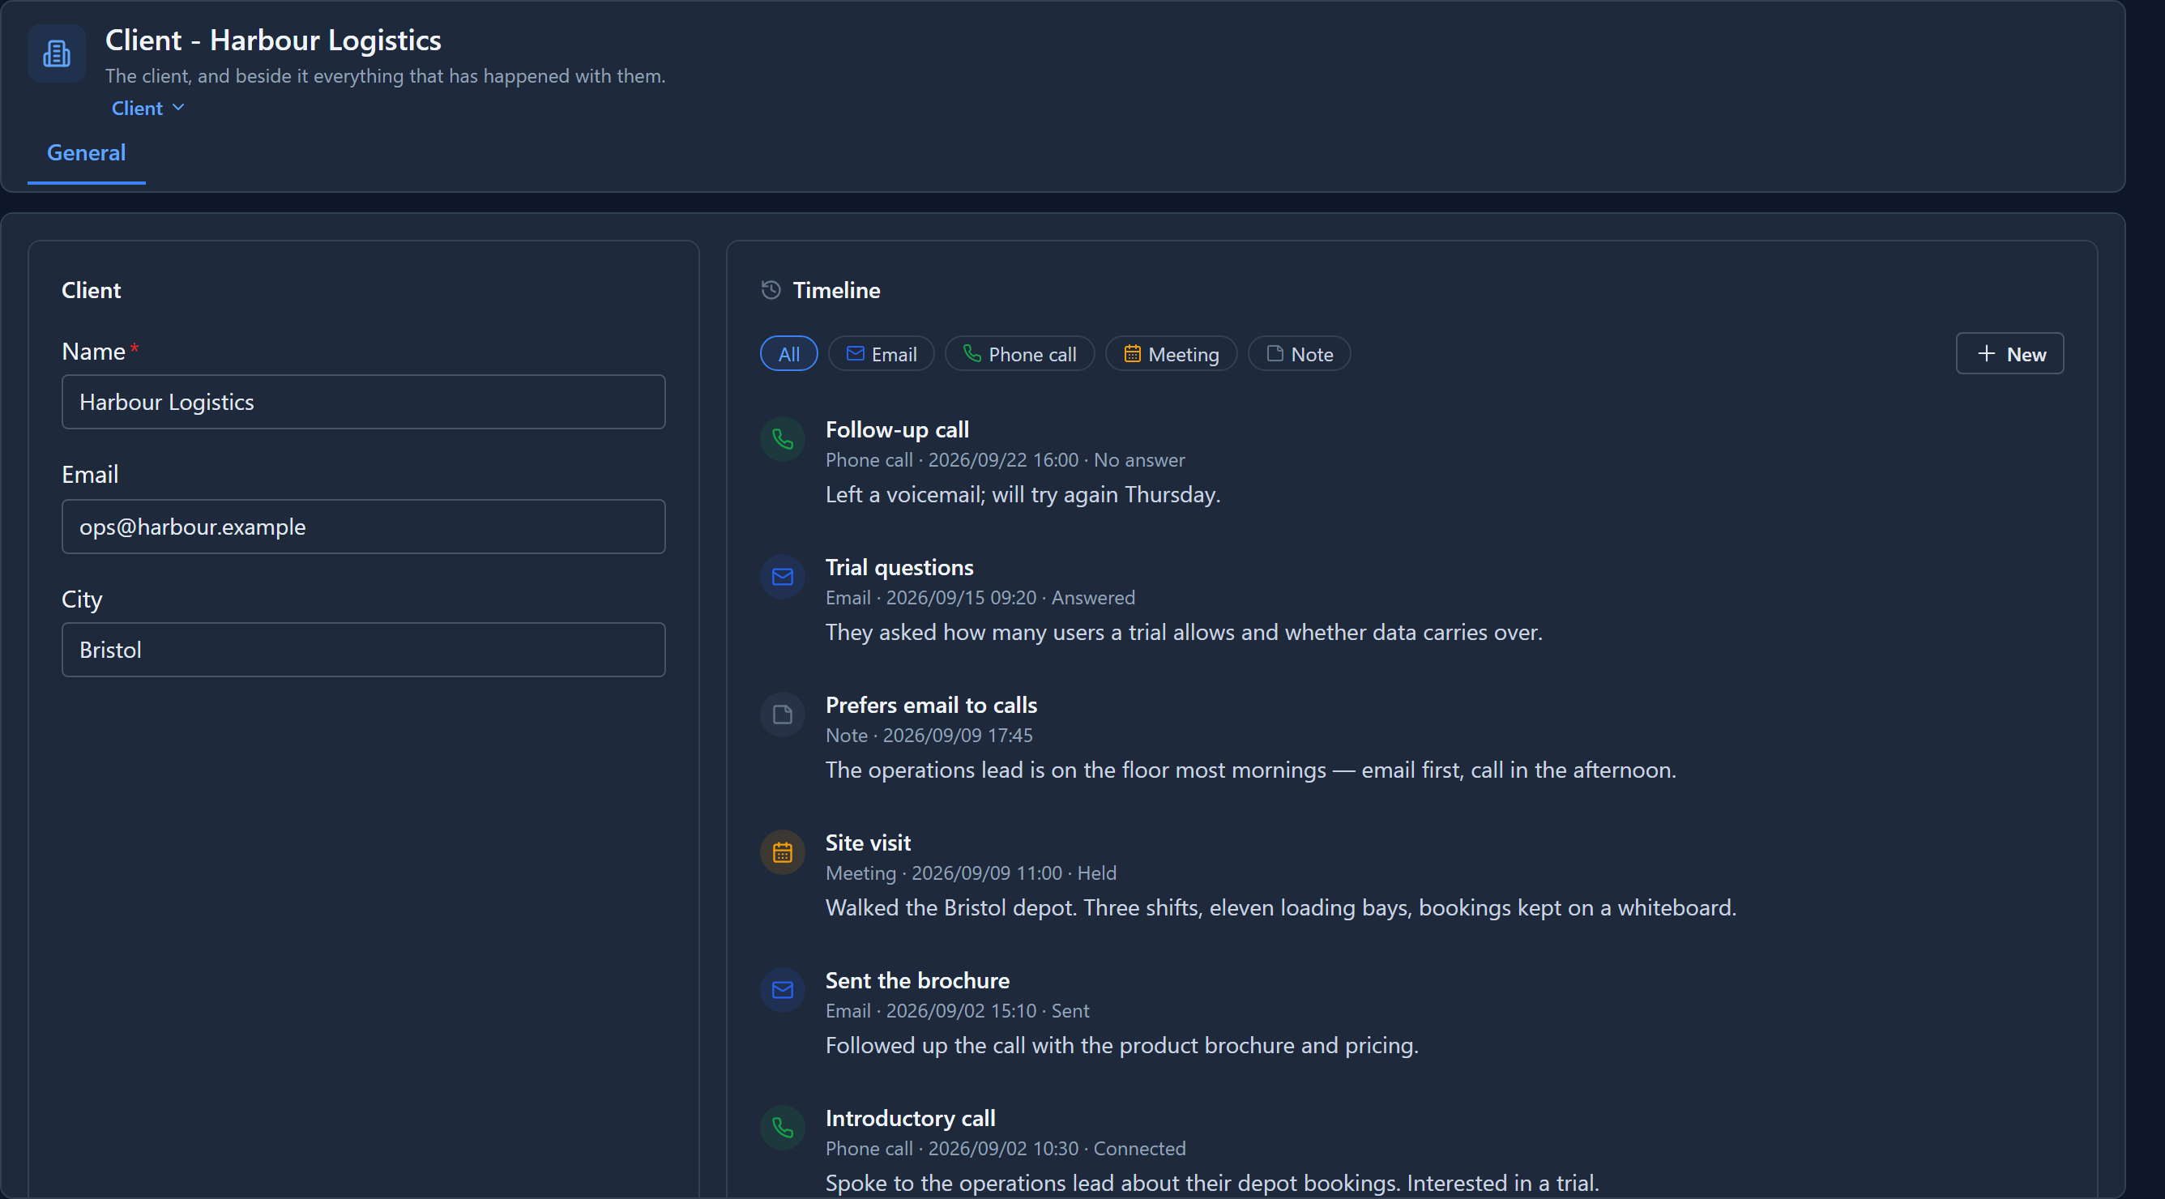Viewport: 2165px width, 1199px height.
Task: Click the 'They asked how many users' description
Action: tap(1185, 633)
